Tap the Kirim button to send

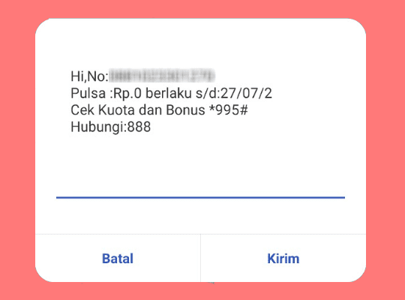point(283,259)
